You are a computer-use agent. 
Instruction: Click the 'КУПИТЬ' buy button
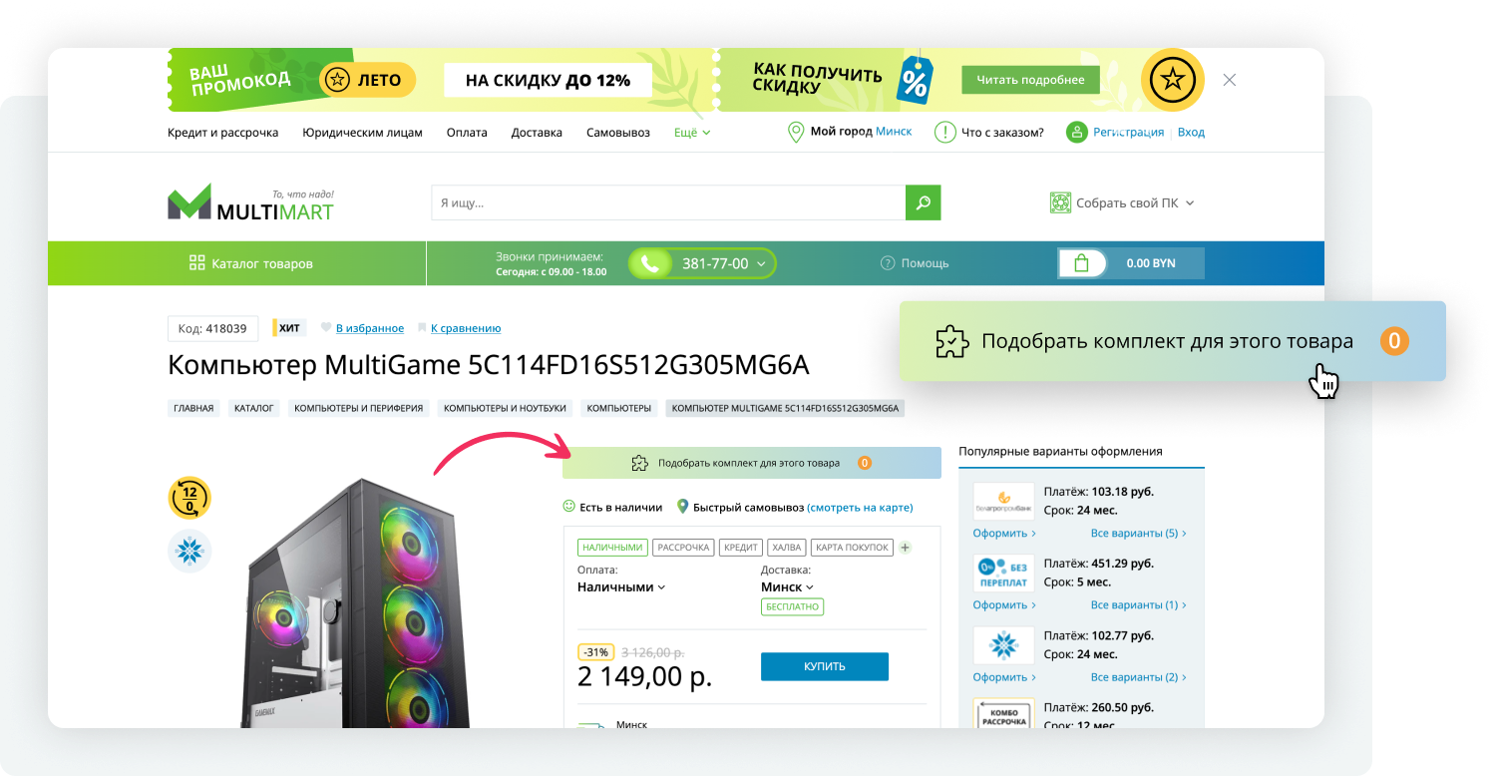click(x=825, y=666)
